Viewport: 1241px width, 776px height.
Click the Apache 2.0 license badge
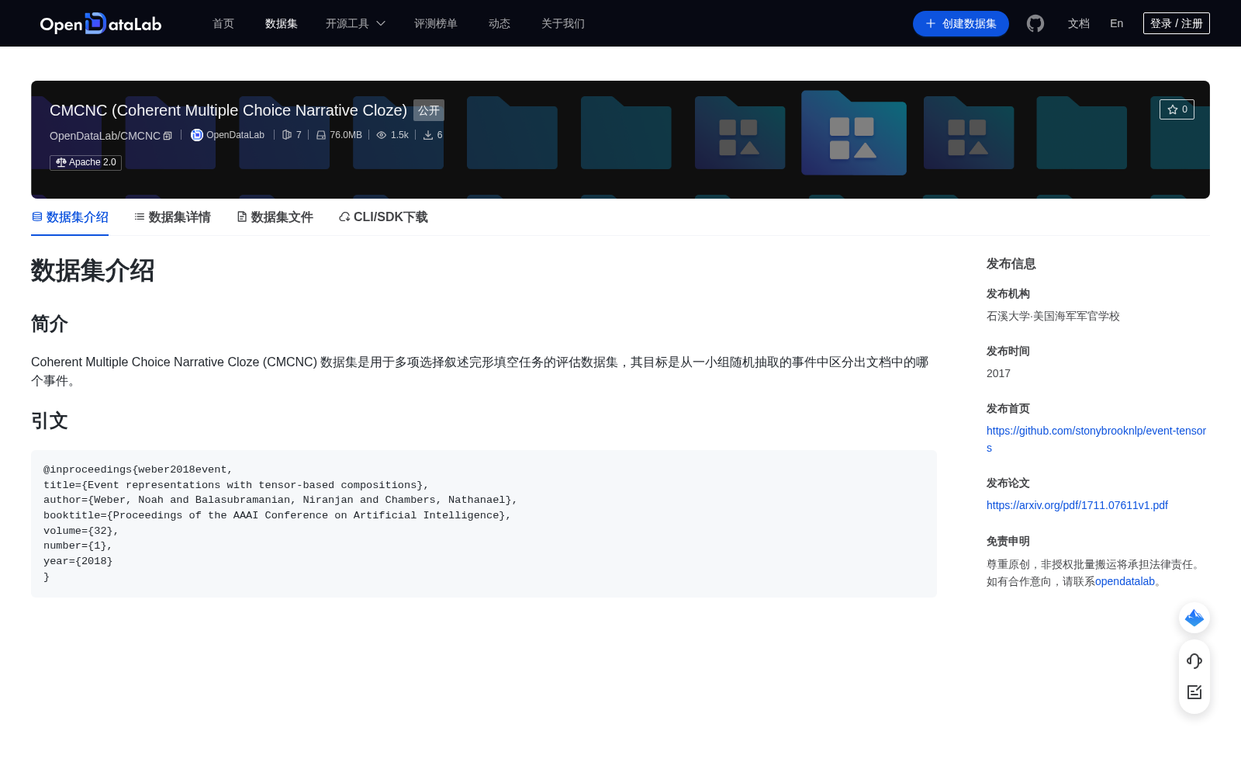[86, 162]
